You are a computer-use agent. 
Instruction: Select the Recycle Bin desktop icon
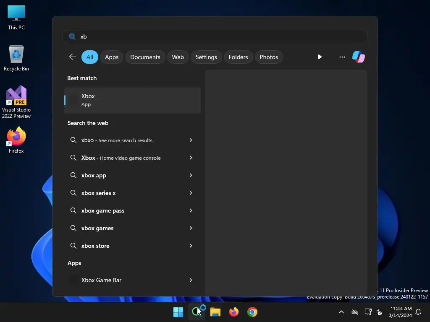[x=16, y=58]
